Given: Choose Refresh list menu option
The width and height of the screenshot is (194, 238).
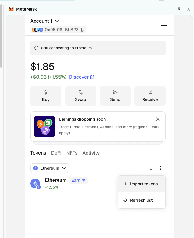Looking at the screenshot, I should point(142,200).
